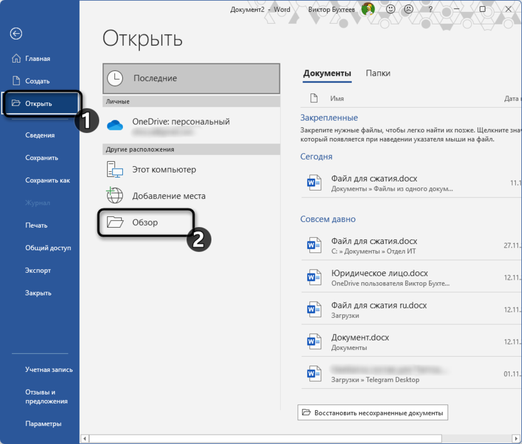Click the Добавление места globe icon
Image resolution: width=522 pixels, height=444 pixels.
(x=115, y=195)
